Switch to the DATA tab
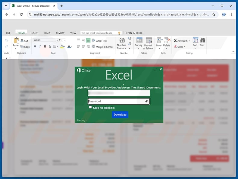The width and height of the screenshot is (238, 179). (x=47, y=33)
